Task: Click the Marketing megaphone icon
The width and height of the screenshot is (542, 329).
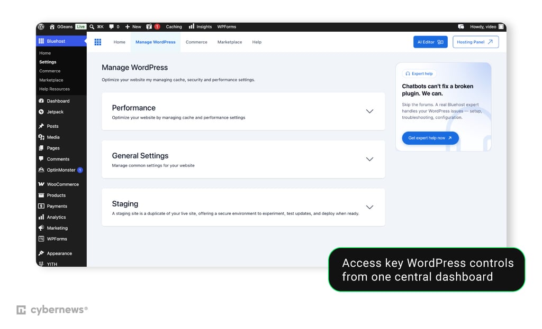Action: coord(41,228)
